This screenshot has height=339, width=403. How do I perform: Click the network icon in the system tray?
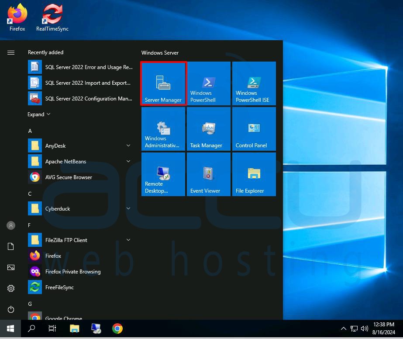pos(354,329)
